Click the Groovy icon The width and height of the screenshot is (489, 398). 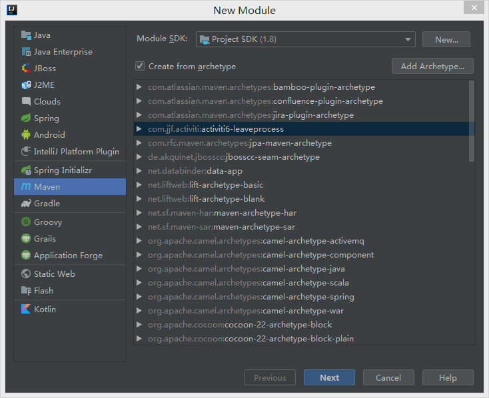point(26,222)
